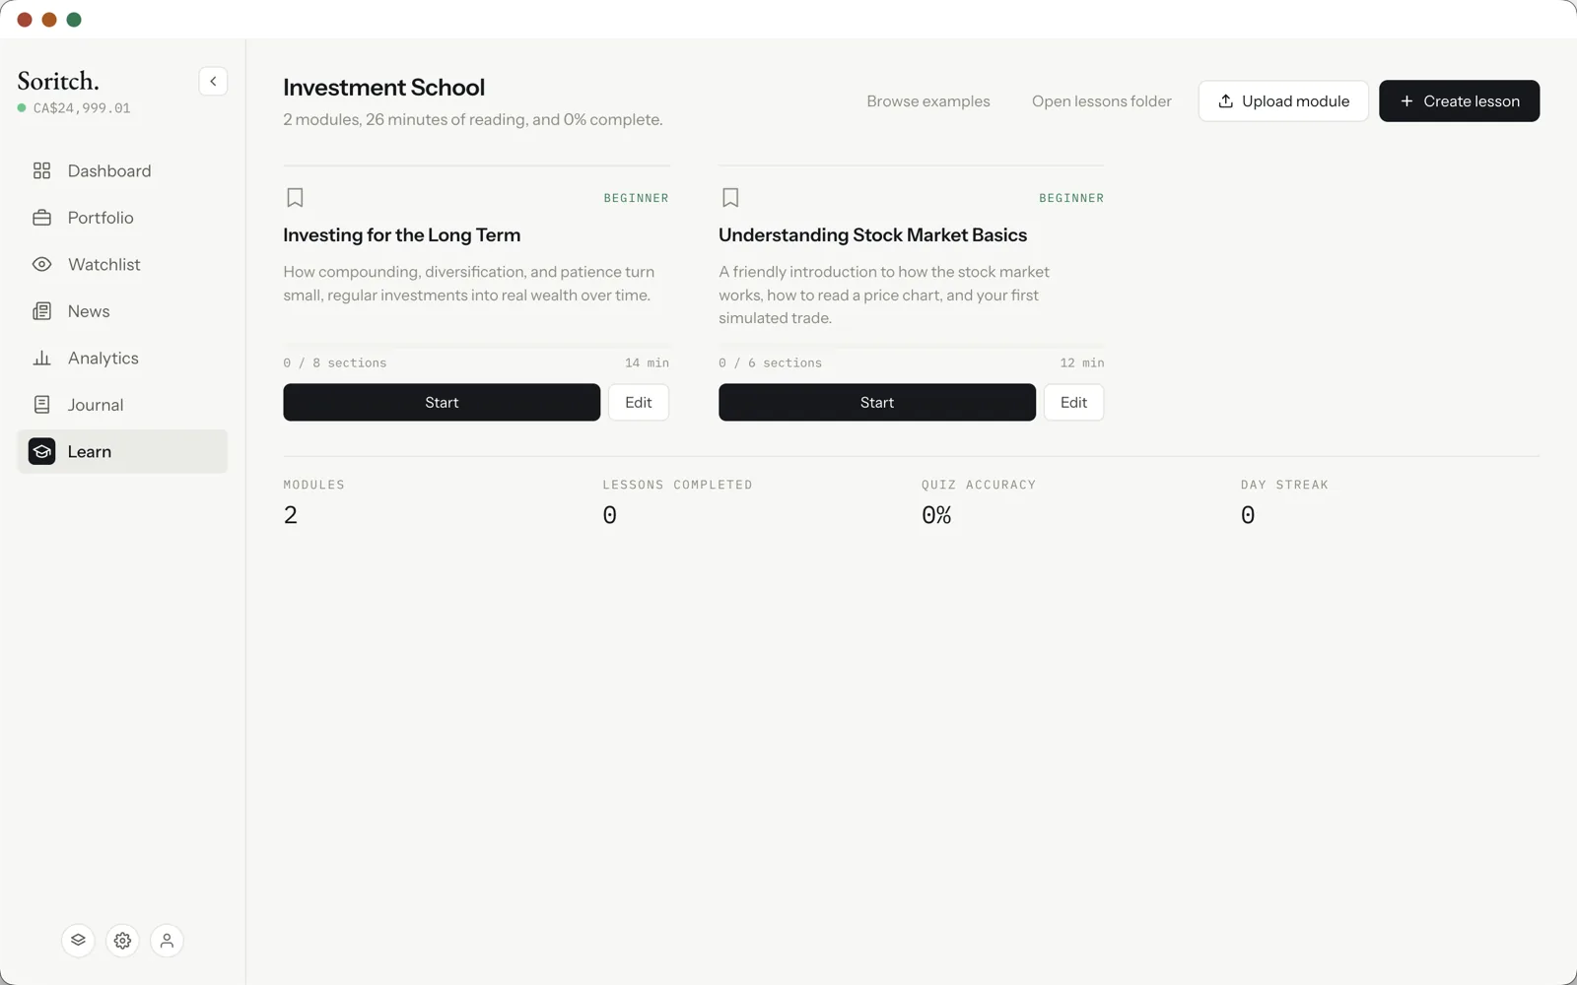Click the Upload module button
Screen dimensions: 1577x985
coord(1283,101)
